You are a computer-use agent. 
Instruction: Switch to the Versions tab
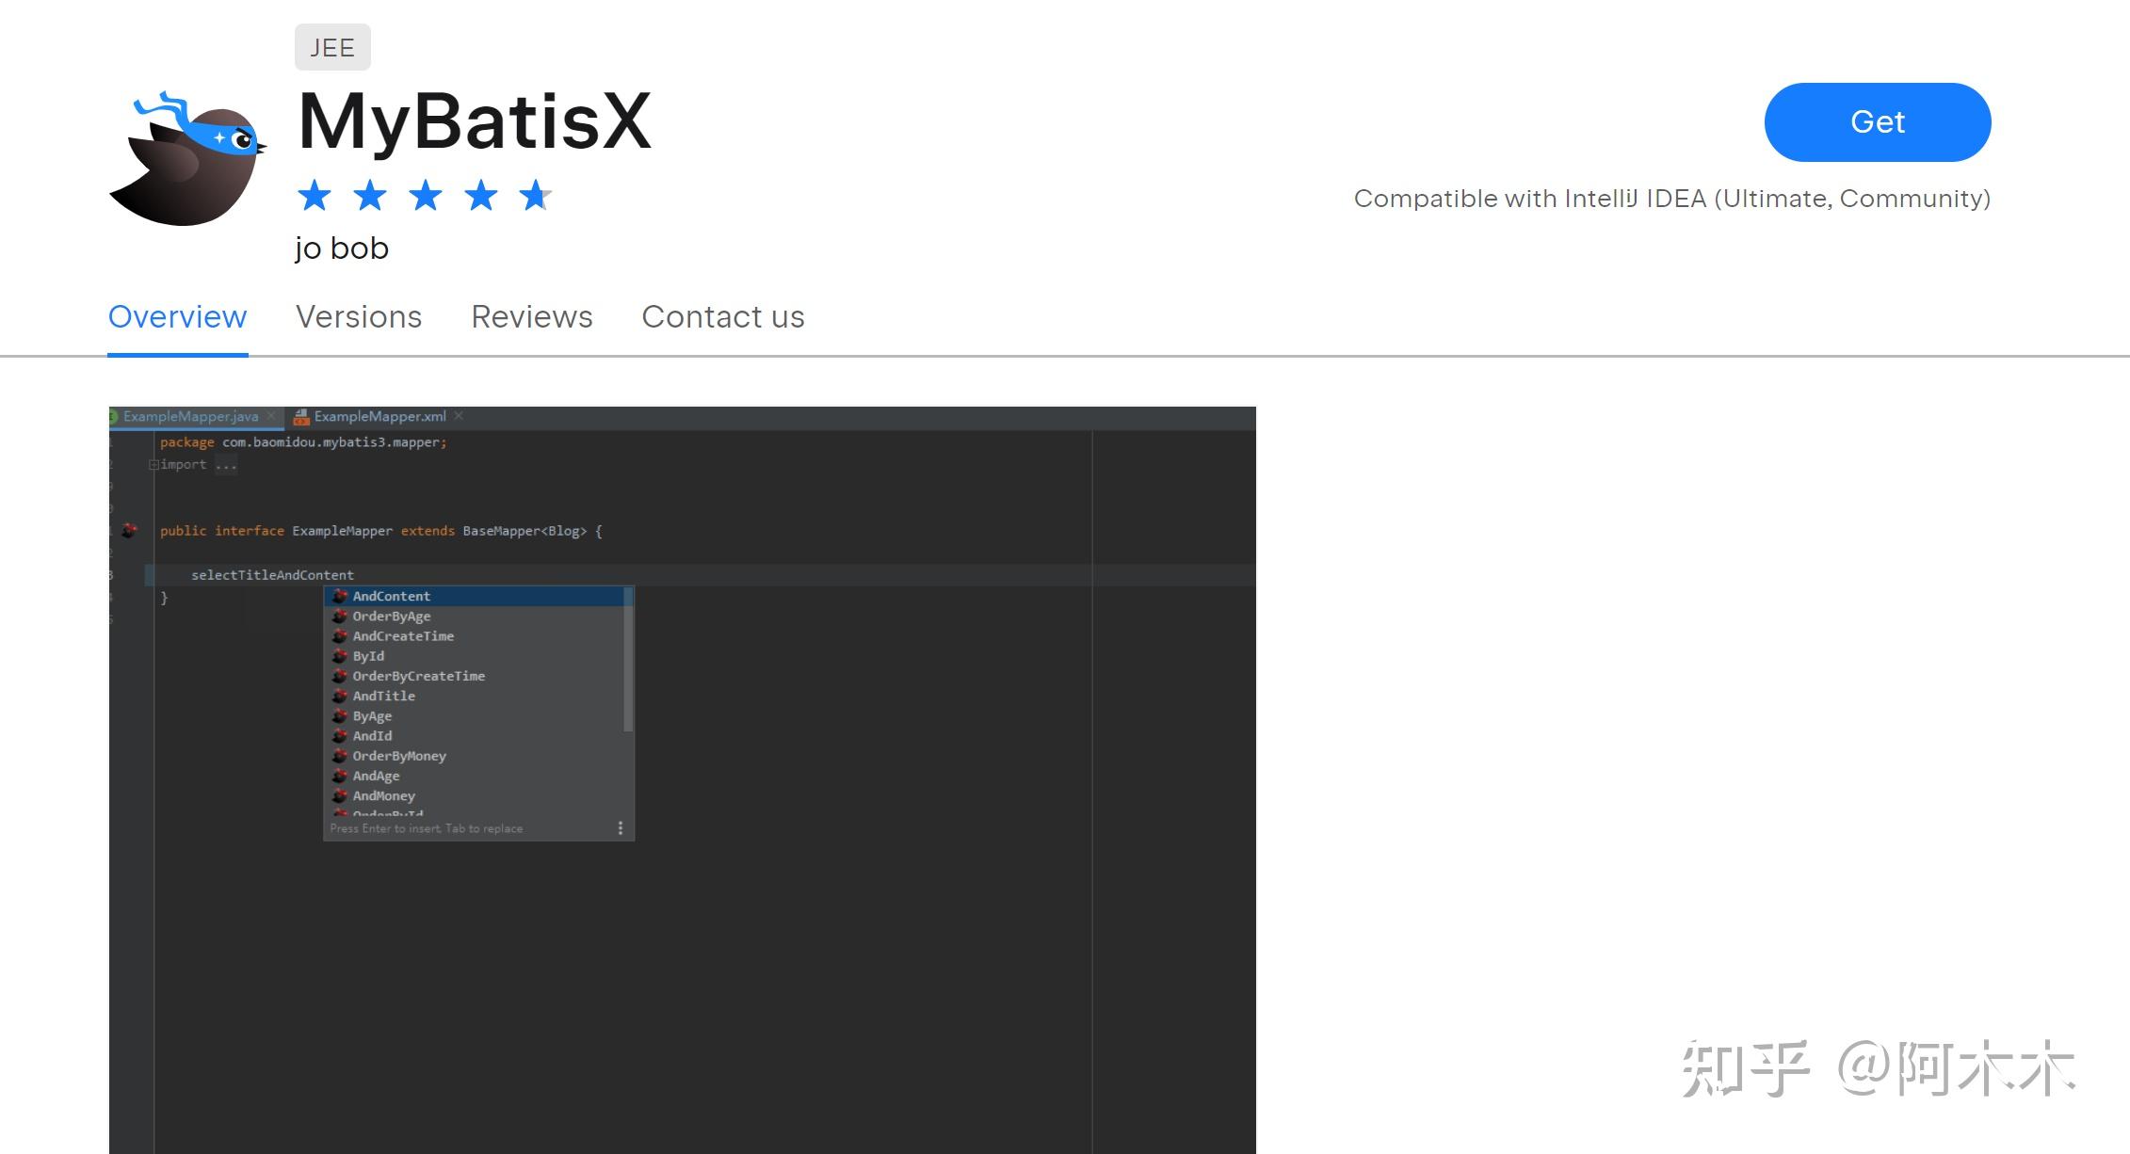[359, 317]
